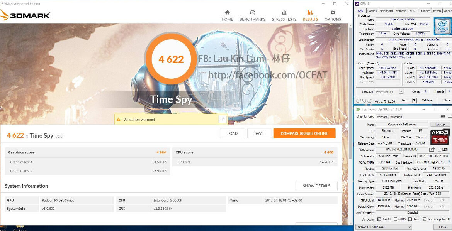Image resolution: width=452 pixels, height=231 pixels.
Task: Go to the 3DMark HOME section
Action: (x=227, y=15)
